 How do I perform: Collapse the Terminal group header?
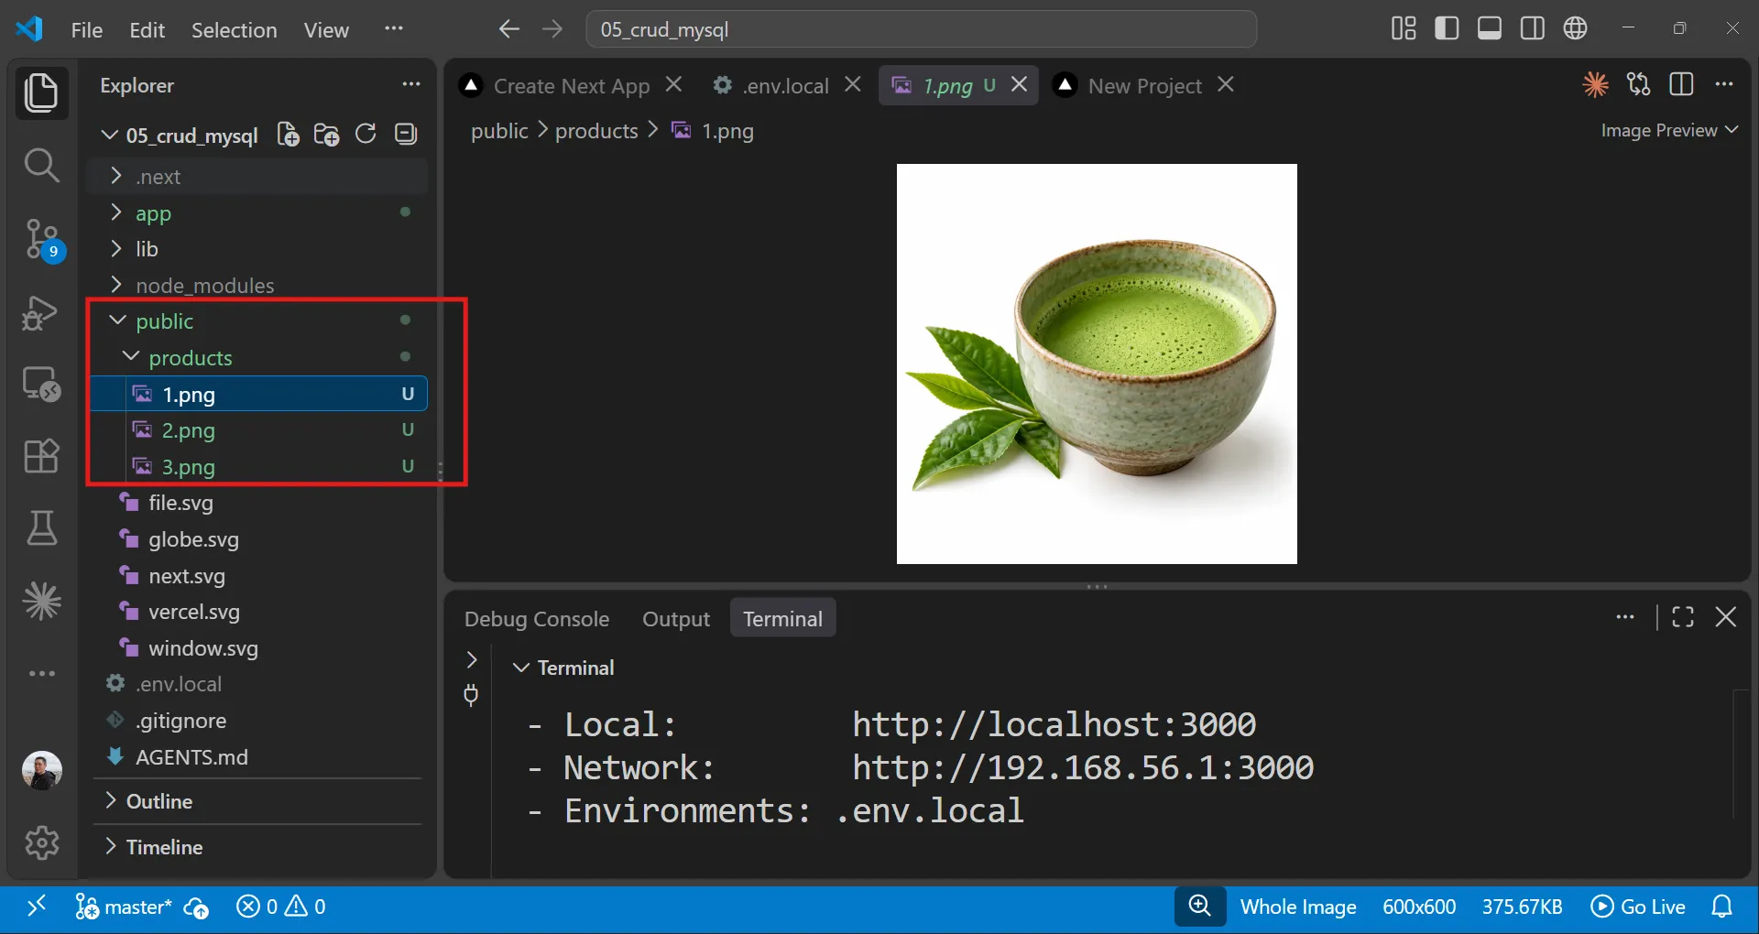tap(564, 668)
